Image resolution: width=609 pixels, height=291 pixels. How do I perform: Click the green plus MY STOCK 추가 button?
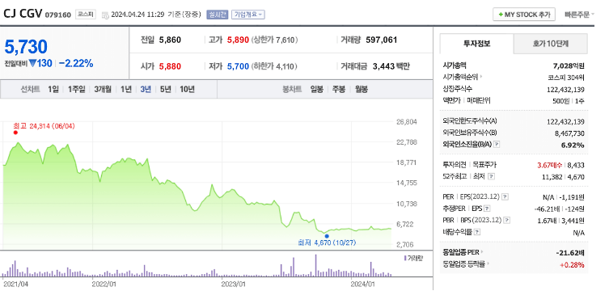click(524, 15)
